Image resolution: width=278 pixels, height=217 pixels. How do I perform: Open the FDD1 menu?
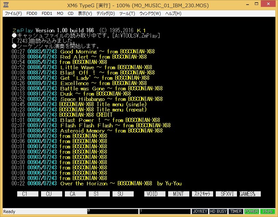(x=47, y=14)
